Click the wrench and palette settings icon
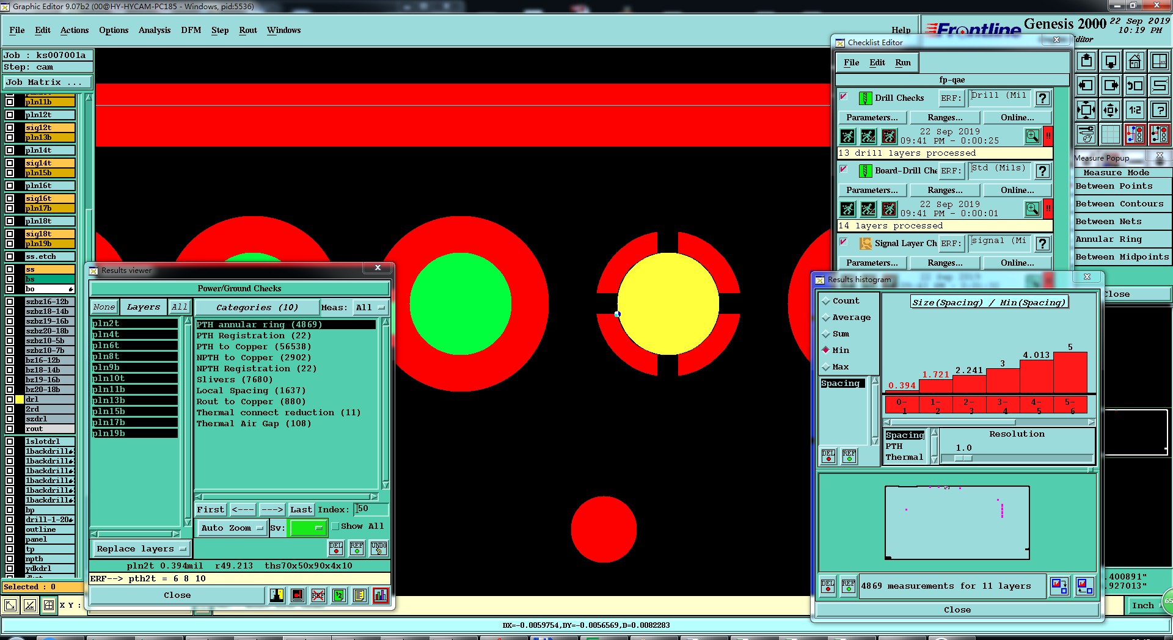Screen dimensions: 1173x640 pos(1086,134)
